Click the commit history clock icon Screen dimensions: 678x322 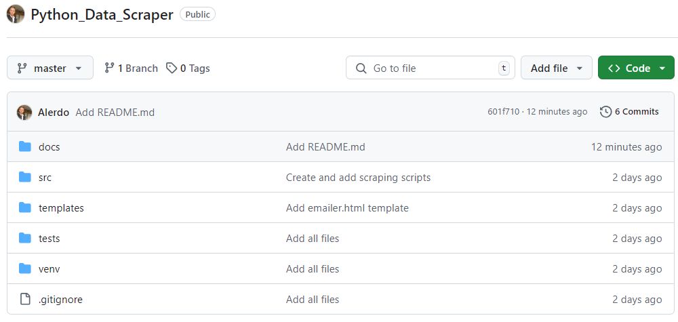coord(605,112)
